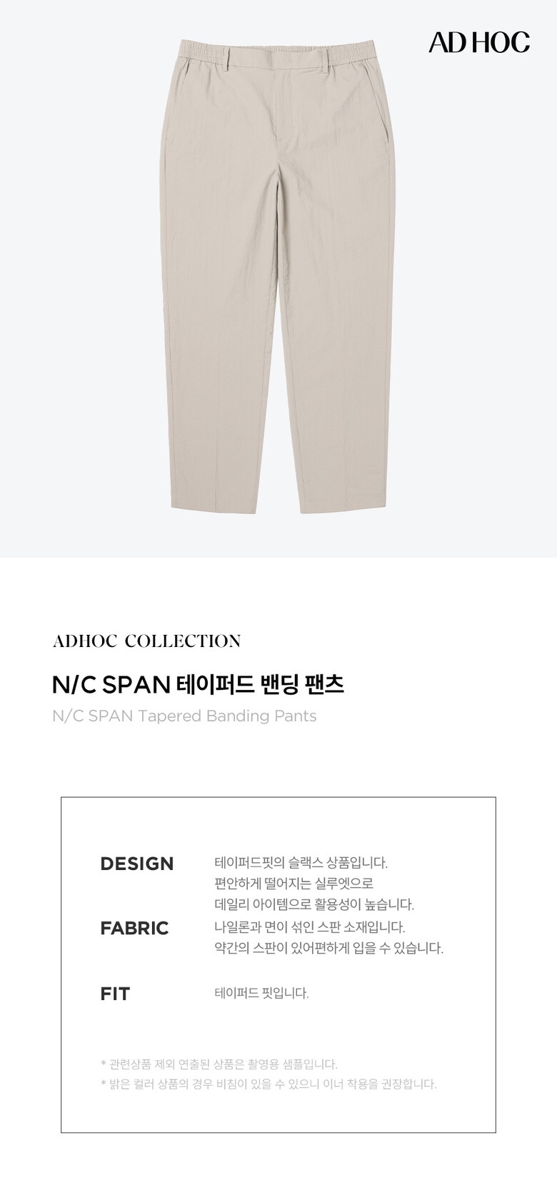Image resolution: width=557 pixels, height=1186 pixels.
Task: Click the FABRIC section label
Action: click(134, 928)
